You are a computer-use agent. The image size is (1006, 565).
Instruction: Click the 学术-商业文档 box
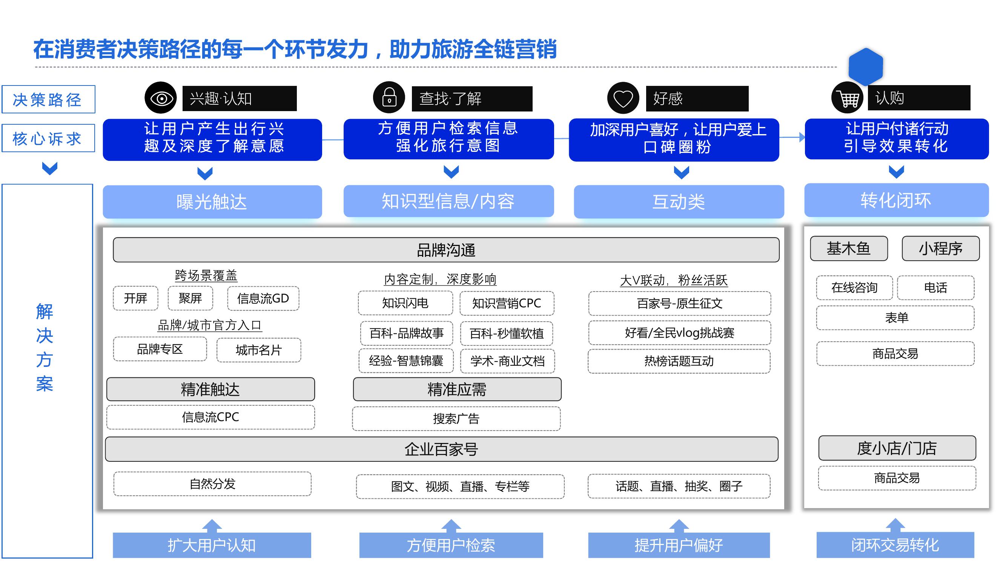(x=507, y=361)
